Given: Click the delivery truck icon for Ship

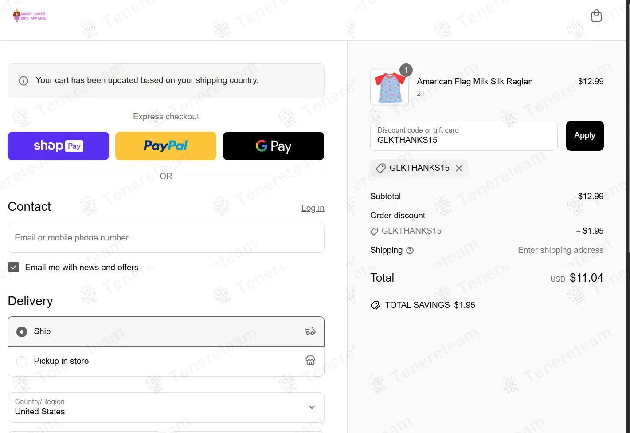Looking at the screenshot, I should click(x=310, y=331).
